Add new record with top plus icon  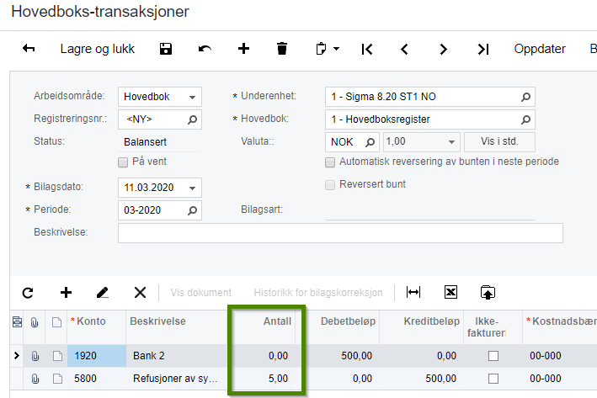243,49
